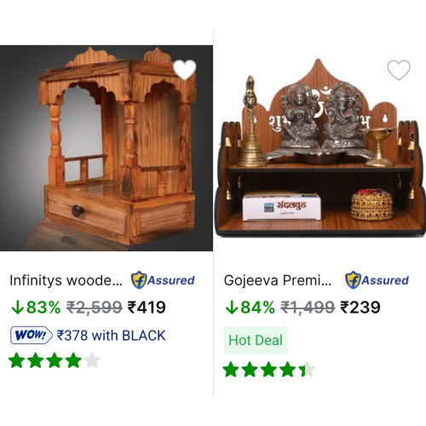This screenshot has height=426, width=426.
Task: Open the ₹378 with BLACK offer
Action: pyautogui.click(x=111, y=336)
